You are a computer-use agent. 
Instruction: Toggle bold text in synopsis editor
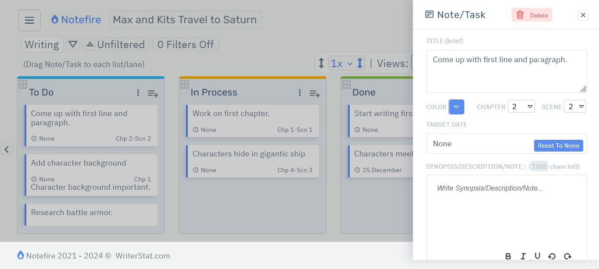click(x=508, y=256)
